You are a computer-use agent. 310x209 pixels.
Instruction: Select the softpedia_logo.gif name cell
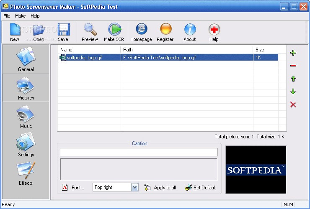point(85,58)
